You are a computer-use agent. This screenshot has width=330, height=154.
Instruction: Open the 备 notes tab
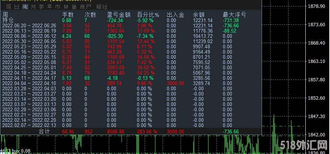click(74, 7)
